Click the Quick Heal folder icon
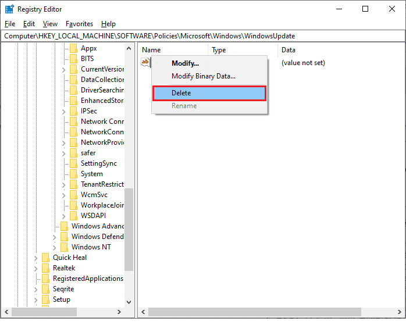406x332 pixels. click(x=45, y=258)
